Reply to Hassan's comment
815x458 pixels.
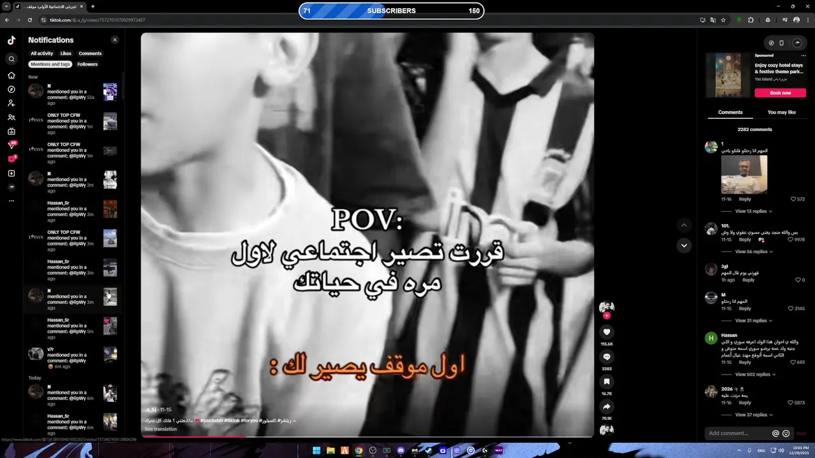[x=745, y=362]
